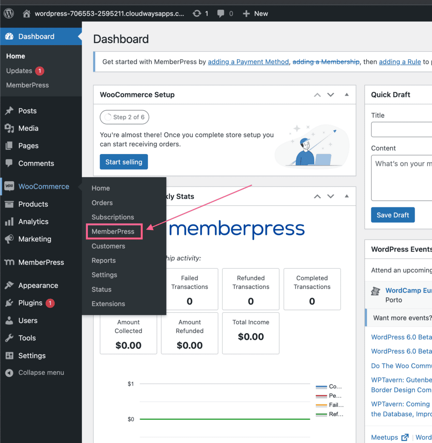This screenshot has height=443, width=432.
Task: Click the updates refresh icon in admin bar
Action: click(x=197, y=14)
